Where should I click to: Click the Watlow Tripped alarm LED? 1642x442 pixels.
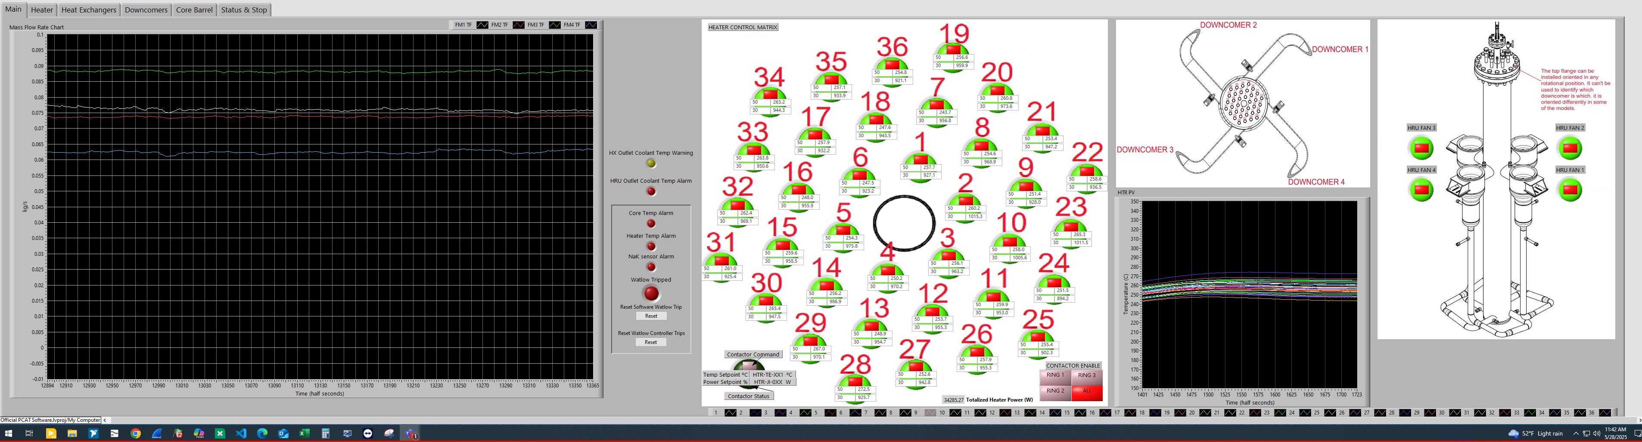pos(651,293)
